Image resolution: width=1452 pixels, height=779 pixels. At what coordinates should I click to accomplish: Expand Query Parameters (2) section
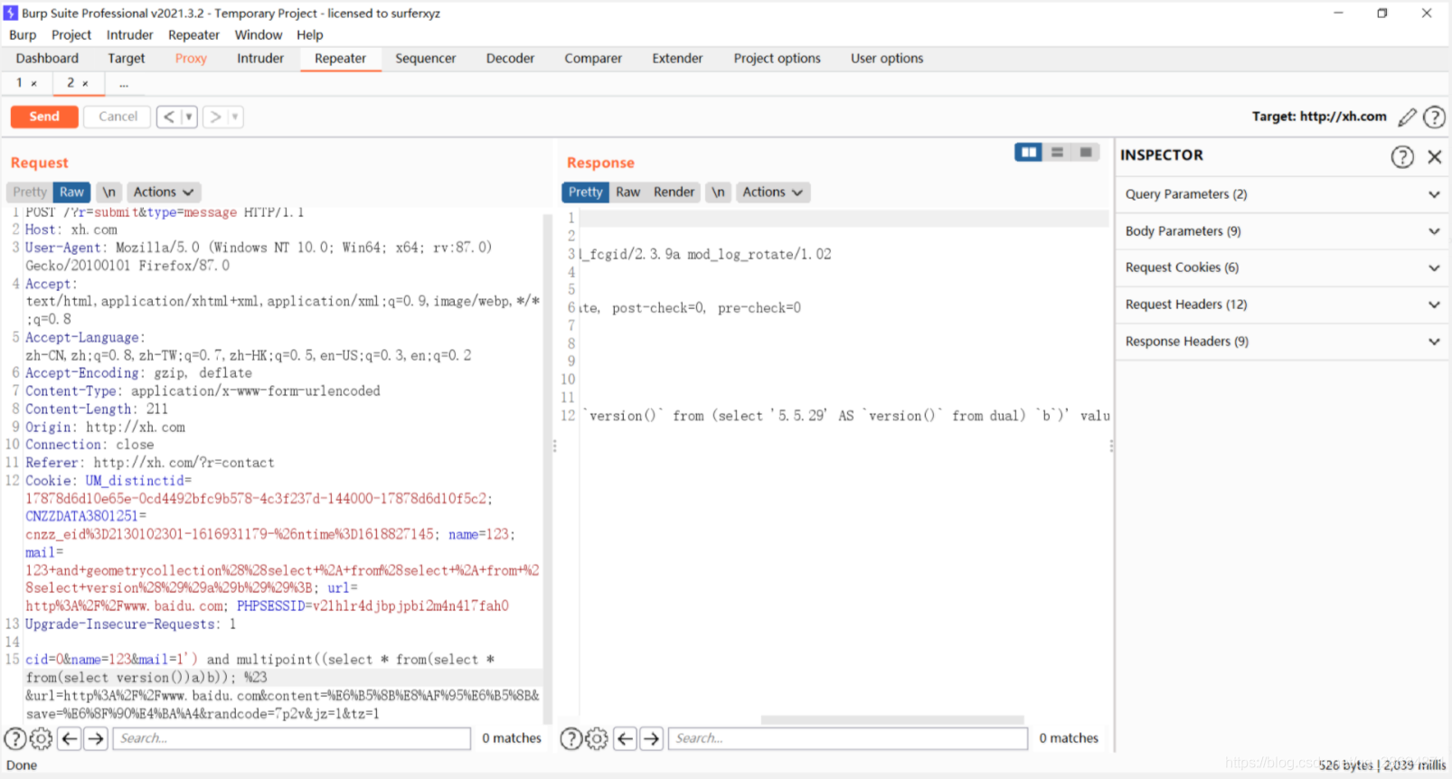1283,194
